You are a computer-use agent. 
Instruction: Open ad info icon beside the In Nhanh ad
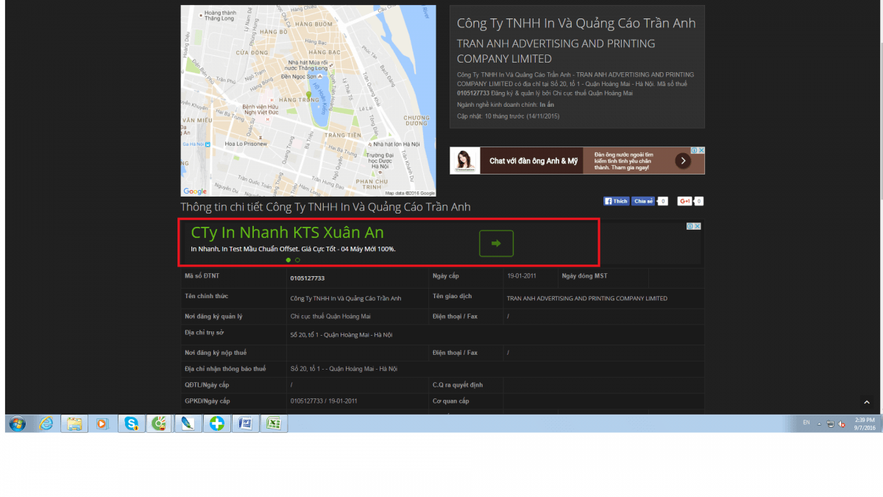click(x=690, y=226)
